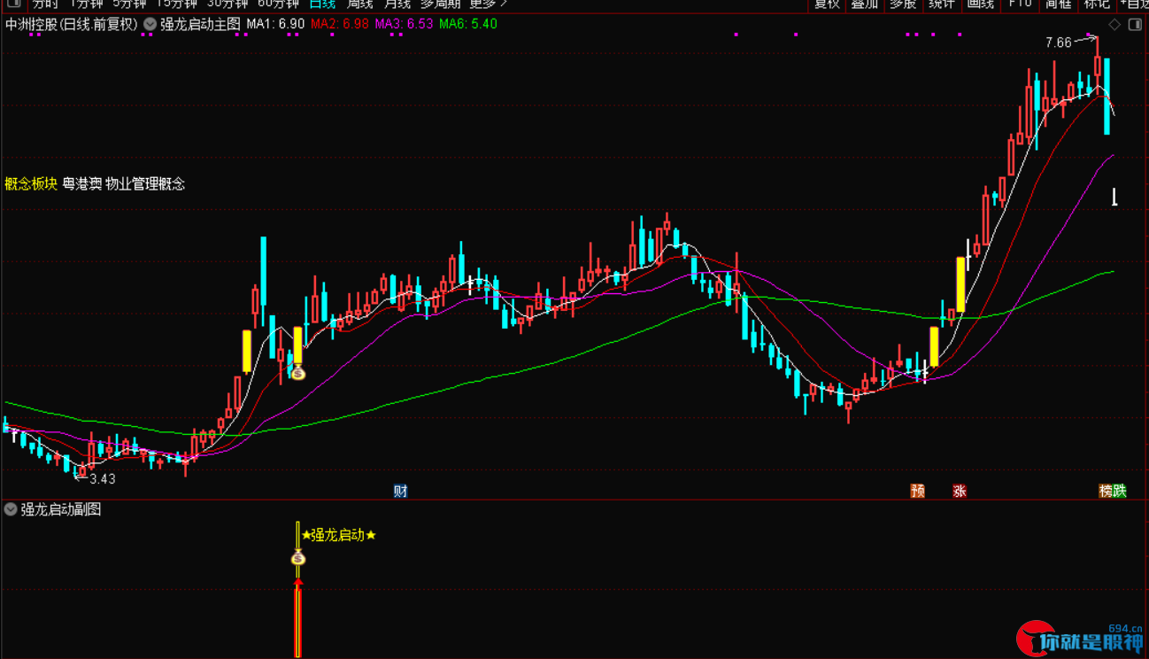Open the 多周期 multi-period view
Image resolution: width=1149 pixels, height=659 pixels.
click(440, 4)
